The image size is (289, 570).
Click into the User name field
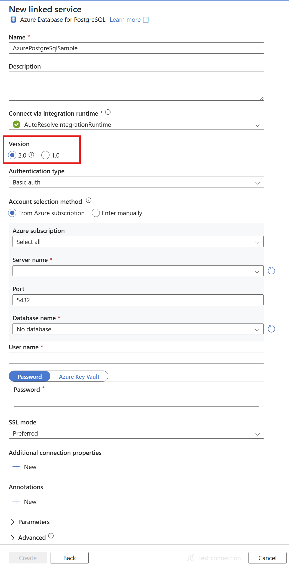point(136,358)
